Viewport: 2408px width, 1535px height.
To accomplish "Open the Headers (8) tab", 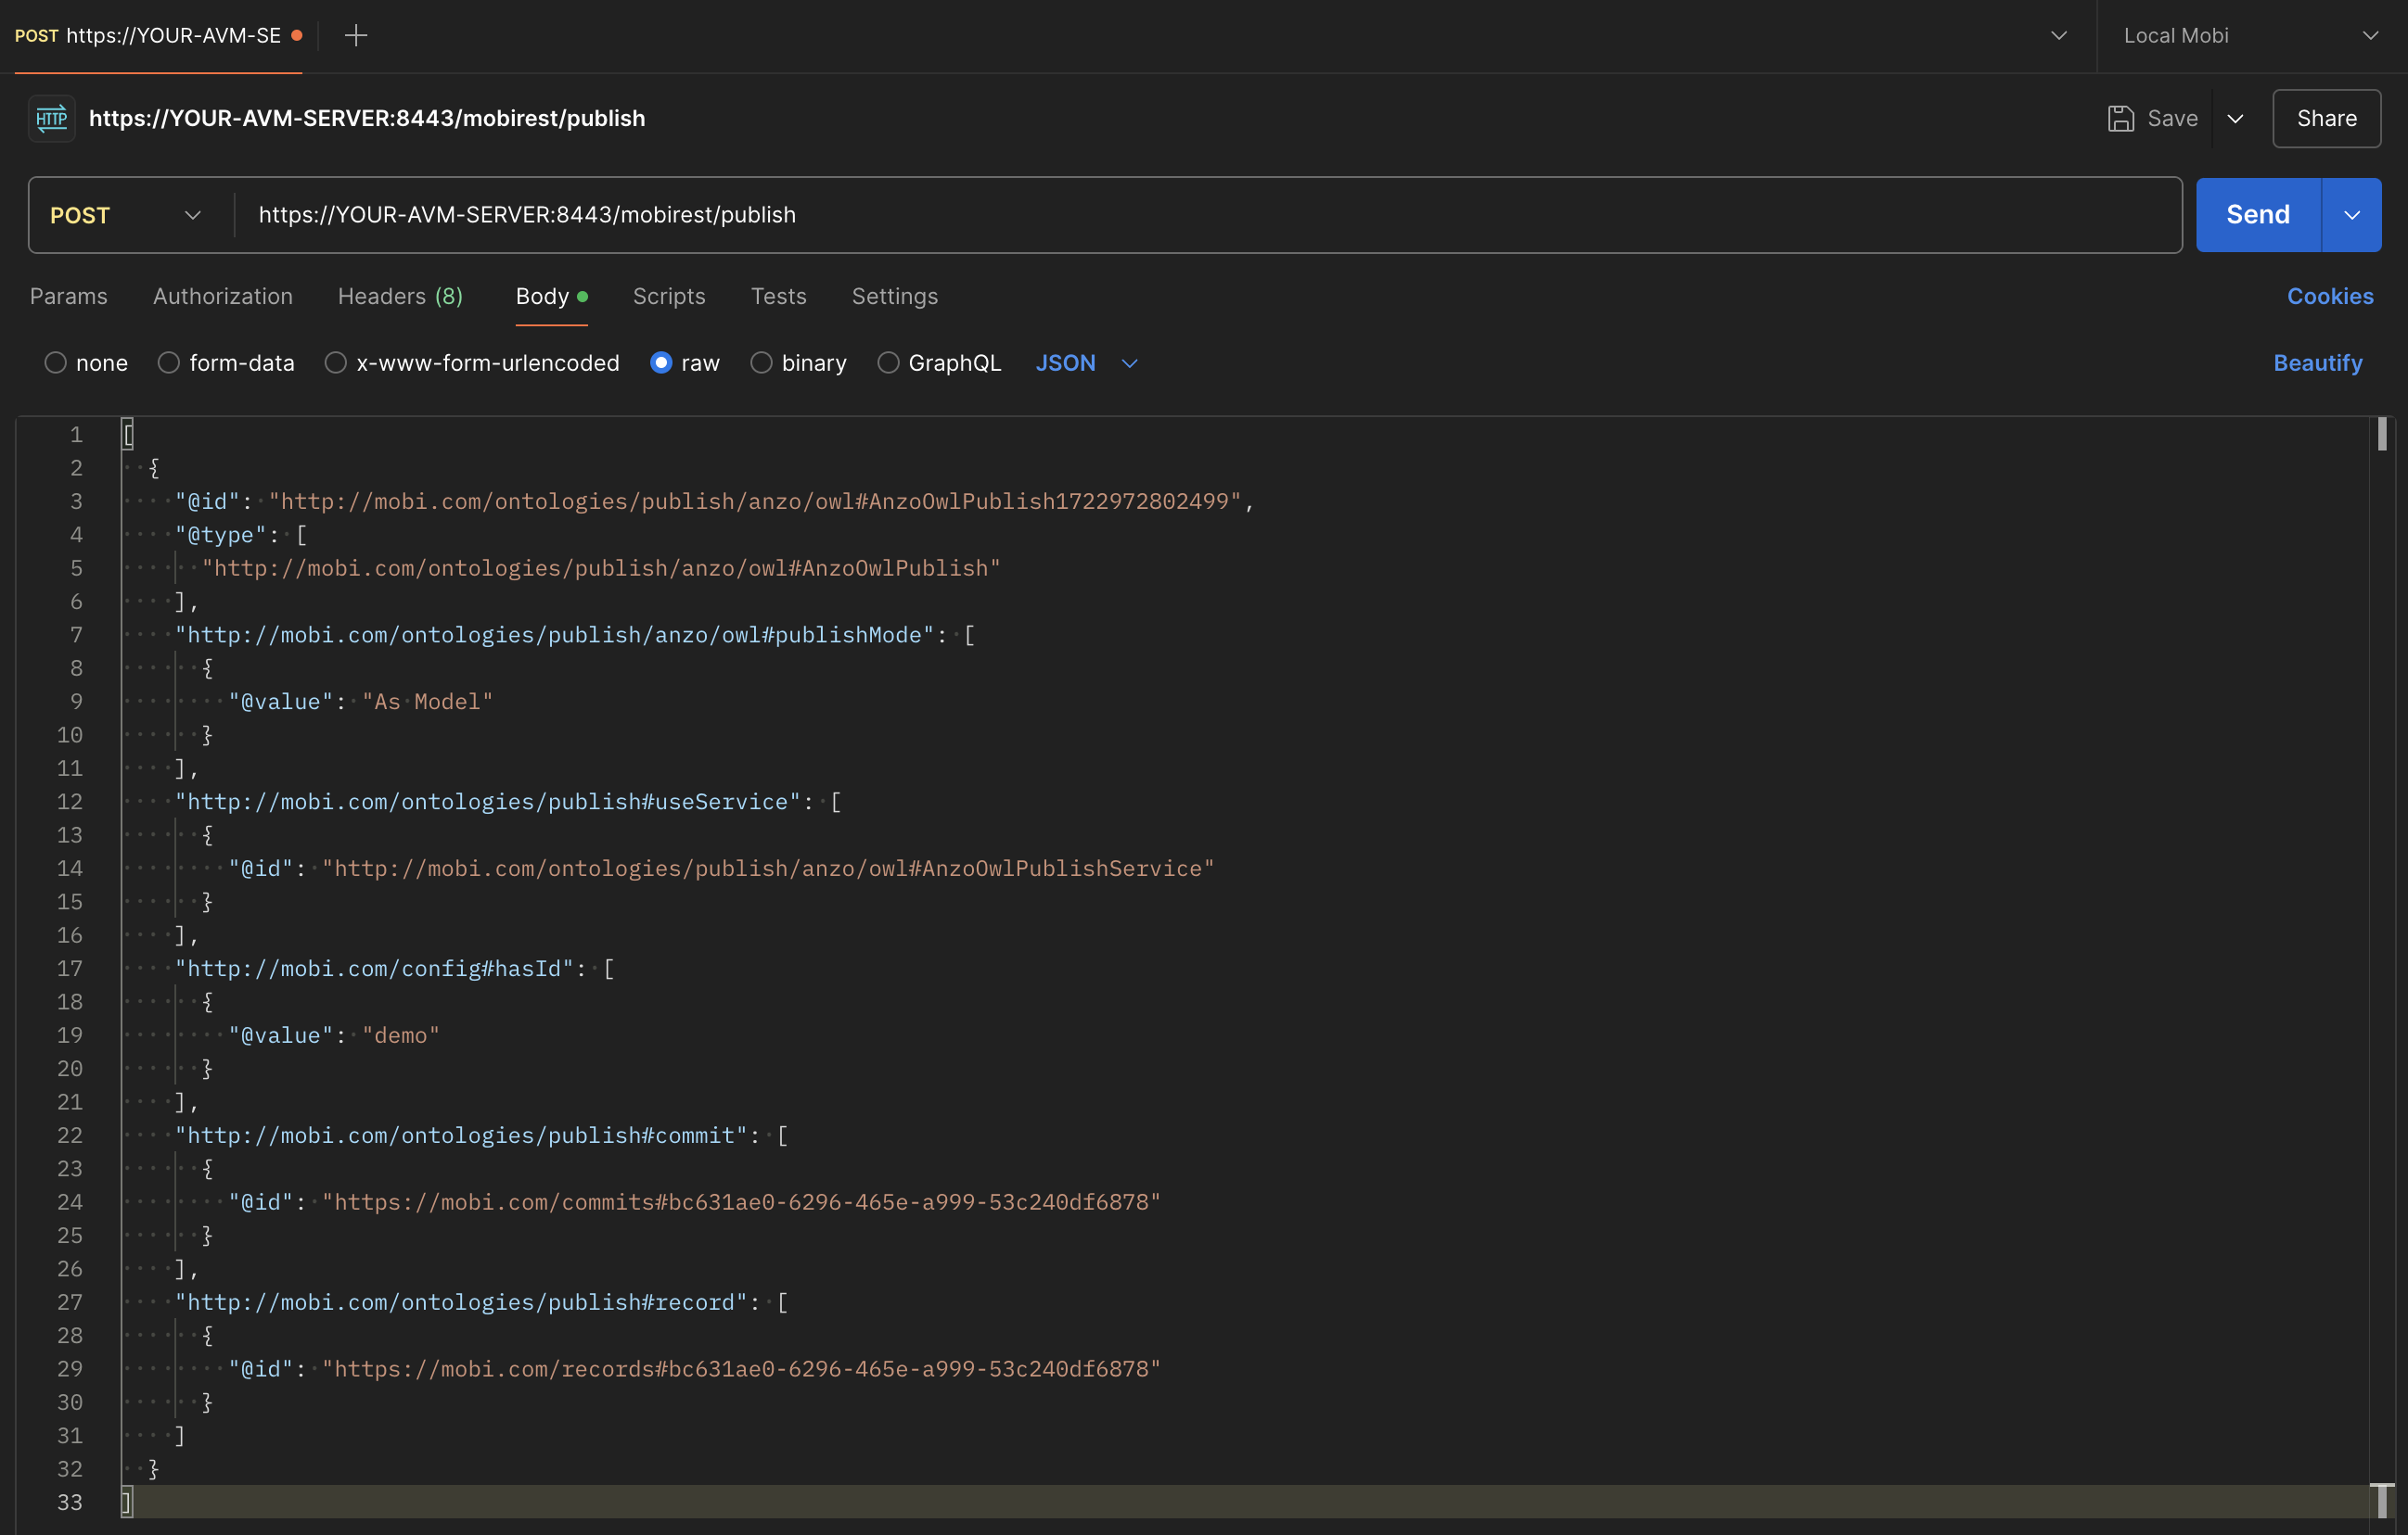I will (x=400, y=297).
